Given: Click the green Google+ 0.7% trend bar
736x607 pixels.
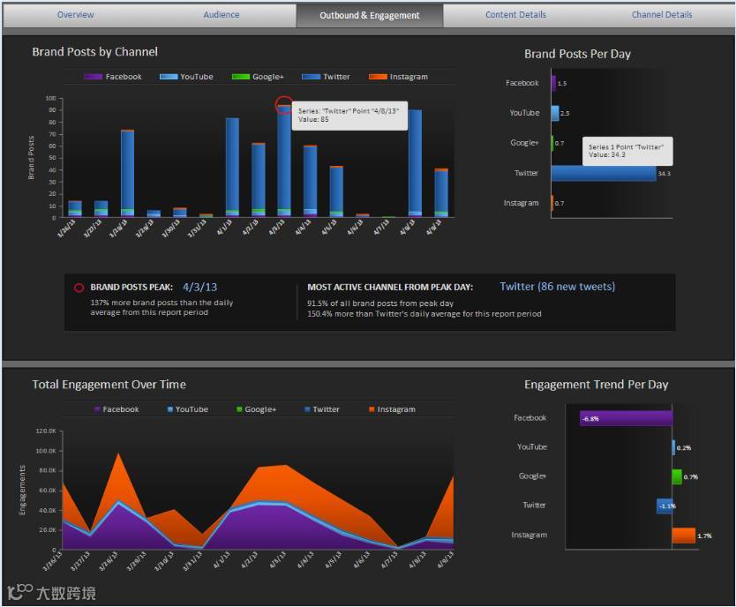Looking at the screenshot, I should [x=677, y=477].
